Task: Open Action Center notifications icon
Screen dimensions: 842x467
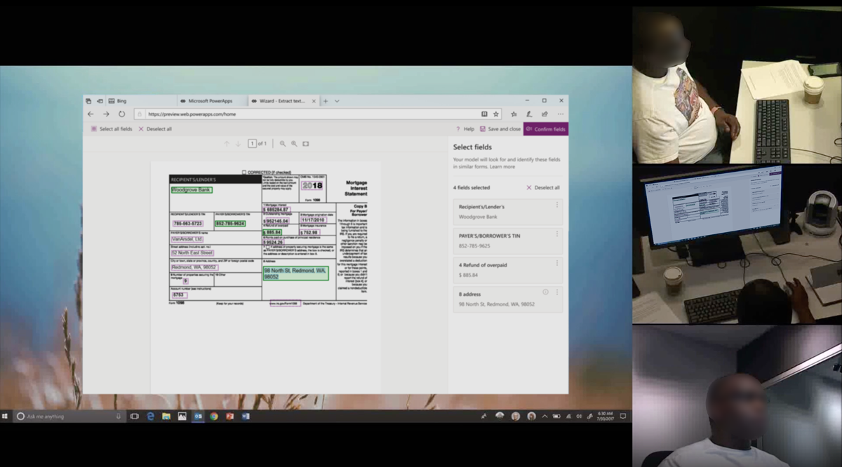Action: click(622, 416)
